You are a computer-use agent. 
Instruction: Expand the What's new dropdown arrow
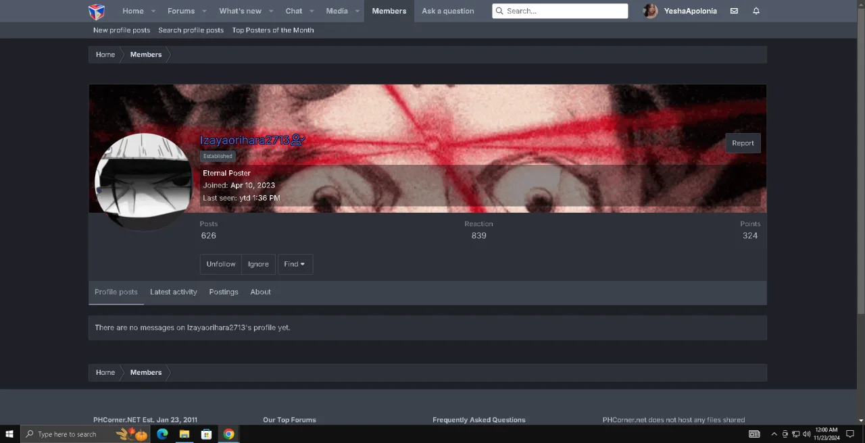271,11
